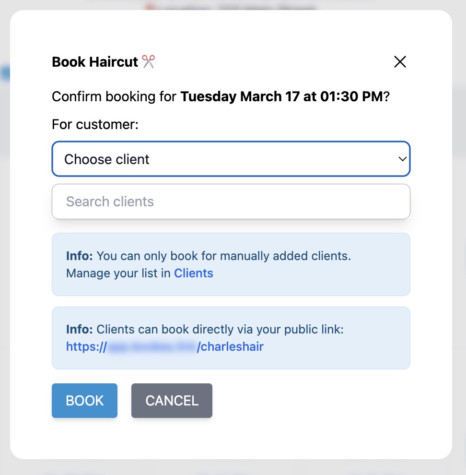Click the Confirm booking for text

[x=114, y=96]
